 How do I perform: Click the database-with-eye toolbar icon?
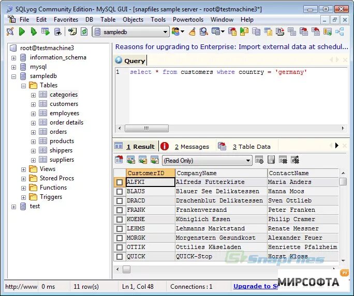click(58, 32)
